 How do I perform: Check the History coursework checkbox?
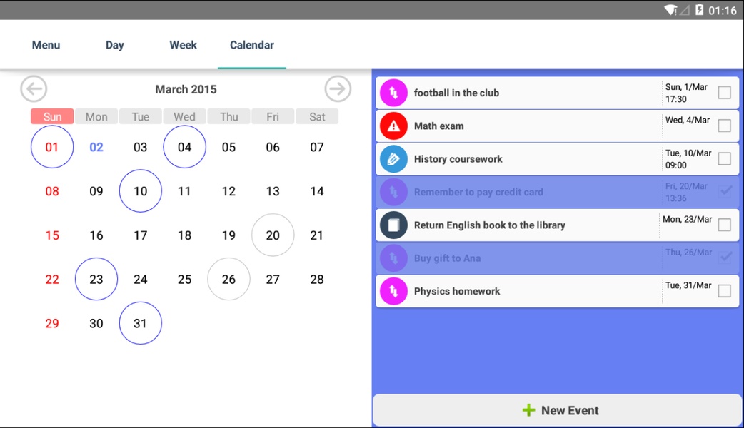pos(725,158)
